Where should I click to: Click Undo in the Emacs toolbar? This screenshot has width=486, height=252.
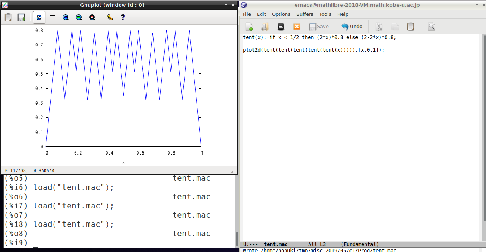point(352,27)
